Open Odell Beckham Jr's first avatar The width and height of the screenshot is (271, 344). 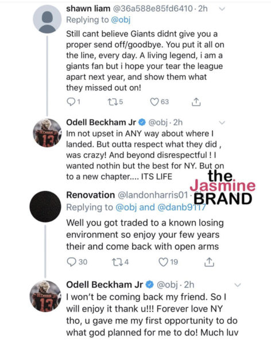coord(47,133)
